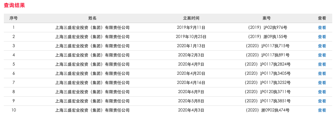Open 查看 in row 7
Screen dimensions: 334x120
322,83
